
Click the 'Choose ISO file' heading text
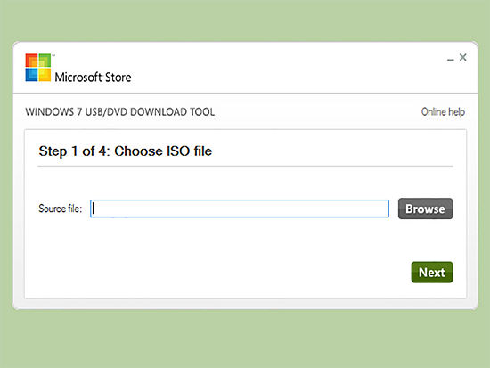(x=163, y=151)
